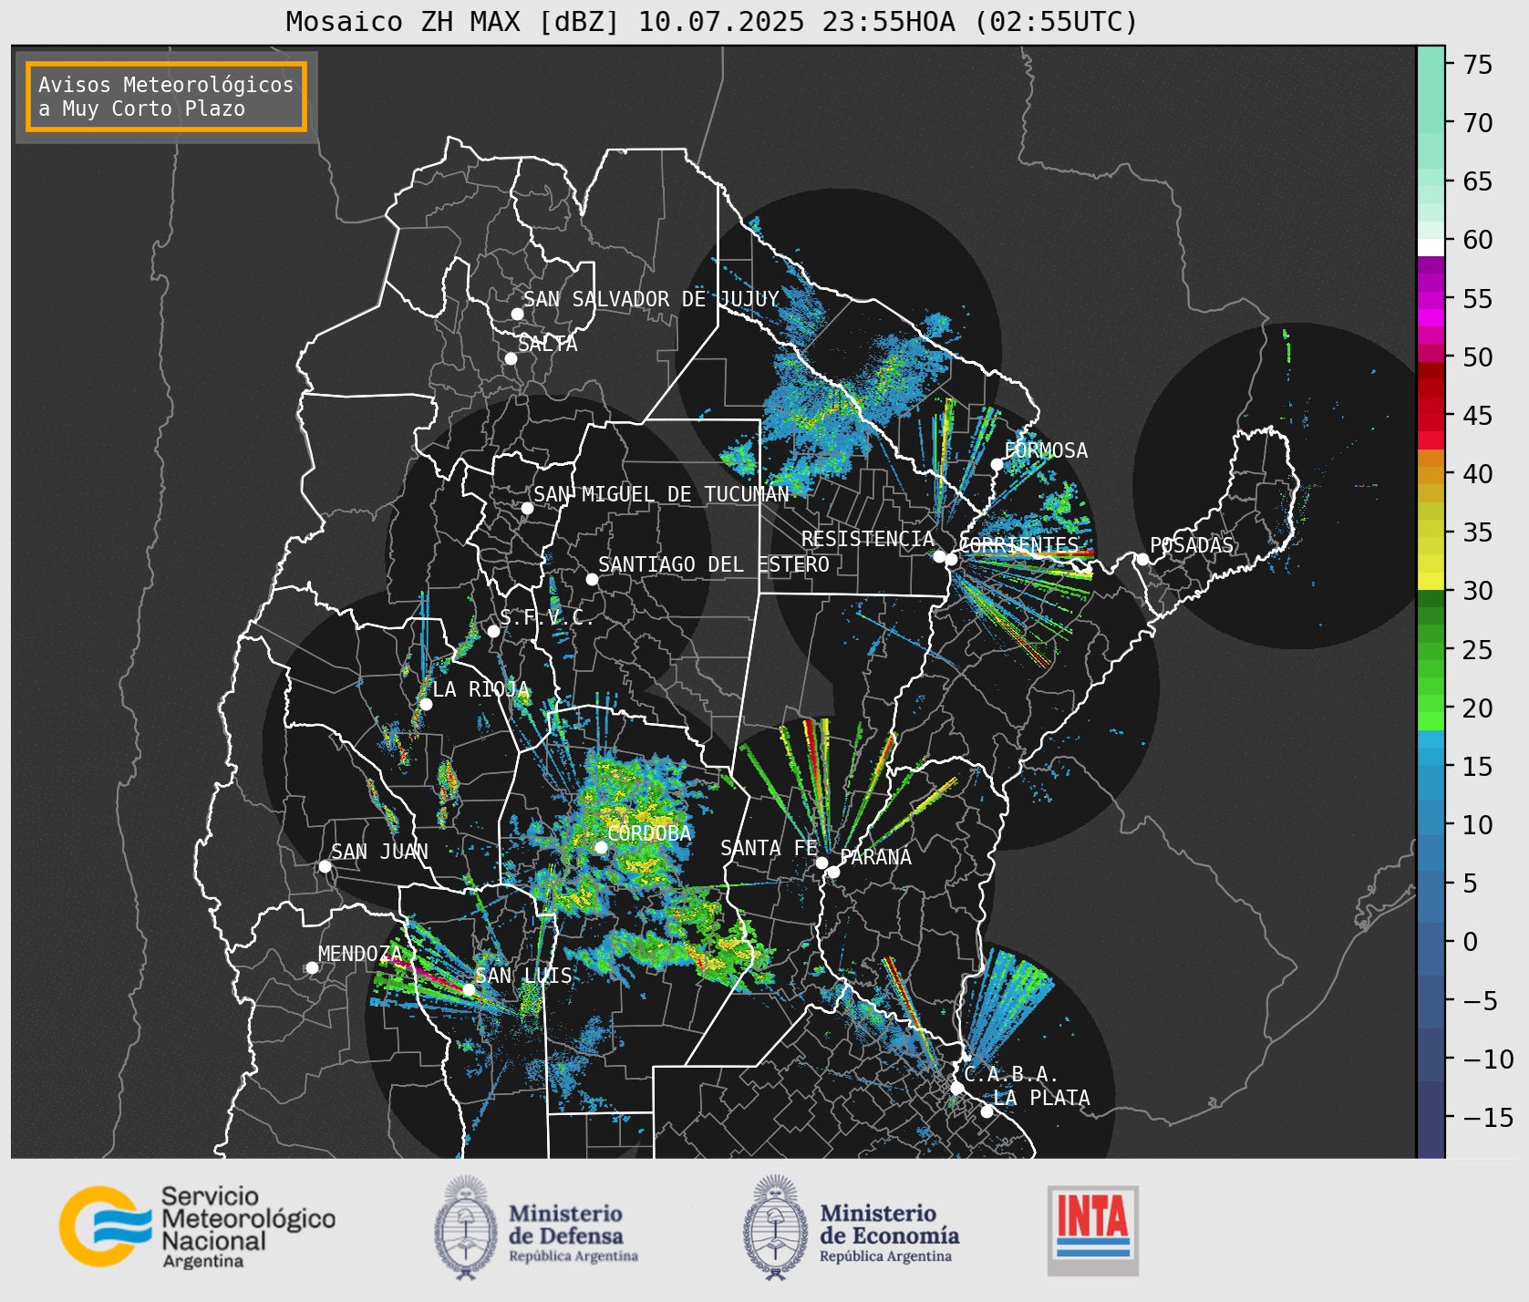The width and height of the screenshot is (1529, 1302).
Task: Select the SANTIAGO DEL ESTERO marker dot
Action: [592, 579]
